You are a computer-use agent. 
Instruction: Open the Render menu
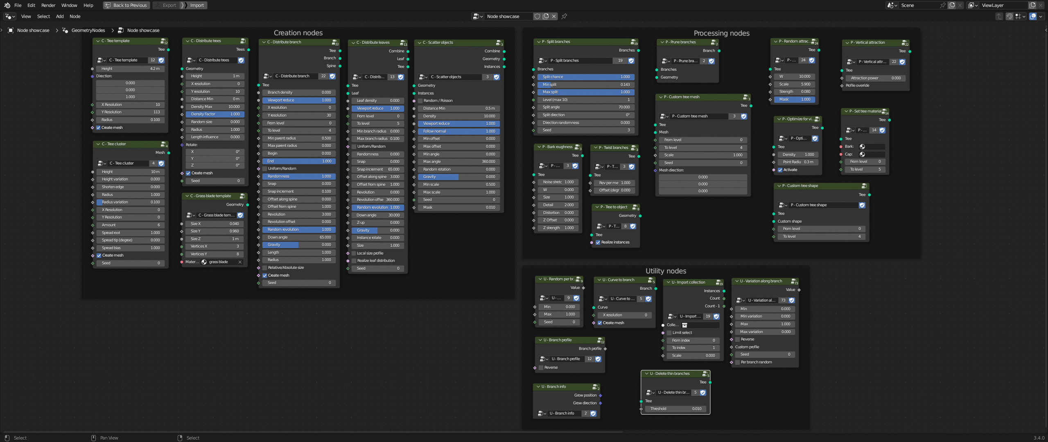(x=48, y=5)
